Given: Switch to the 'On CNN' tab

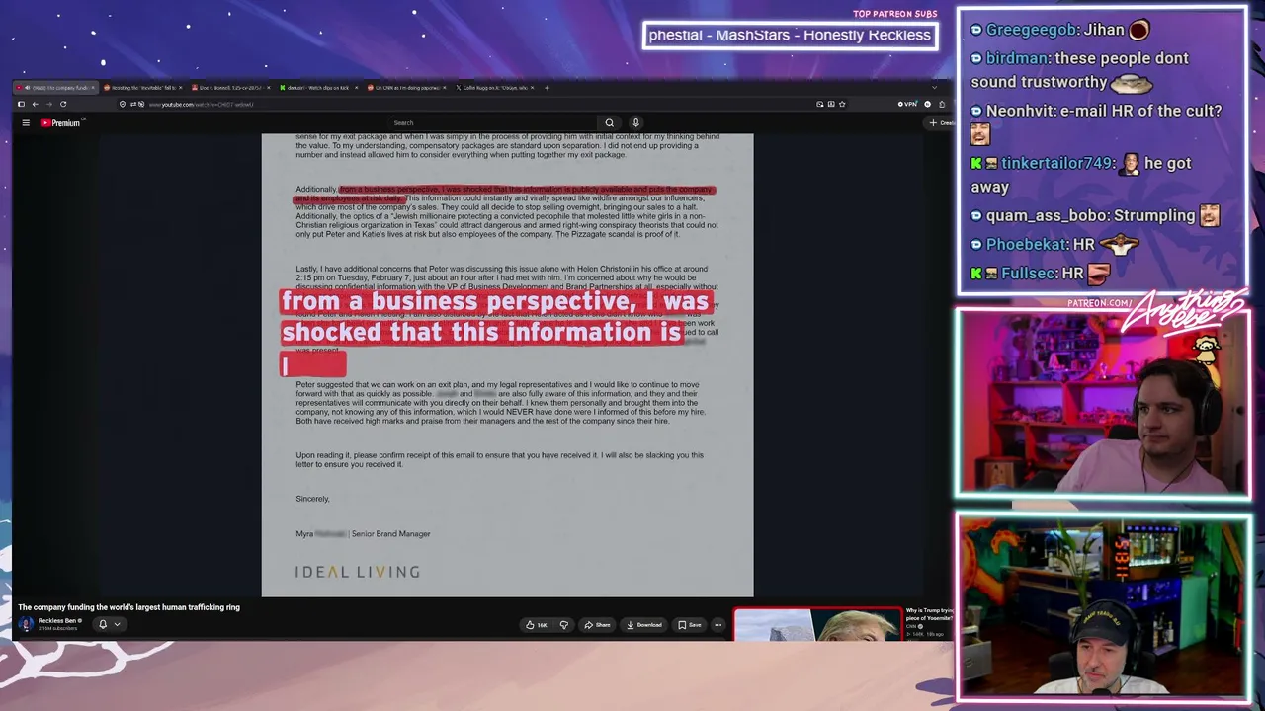Looking at the screenshot, I should (x=405, y=88).
